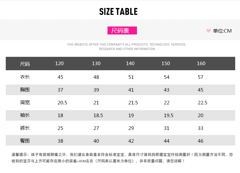The width and height of the screenshot is (240, 173).
Task: Select the 140 size column header
Action: [130, 64]
